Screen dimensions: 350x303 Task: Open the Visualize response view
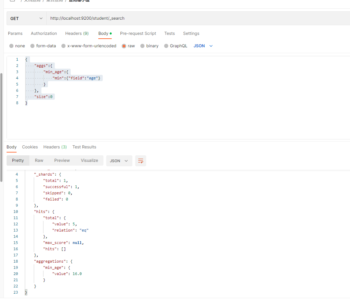[89, 160]
